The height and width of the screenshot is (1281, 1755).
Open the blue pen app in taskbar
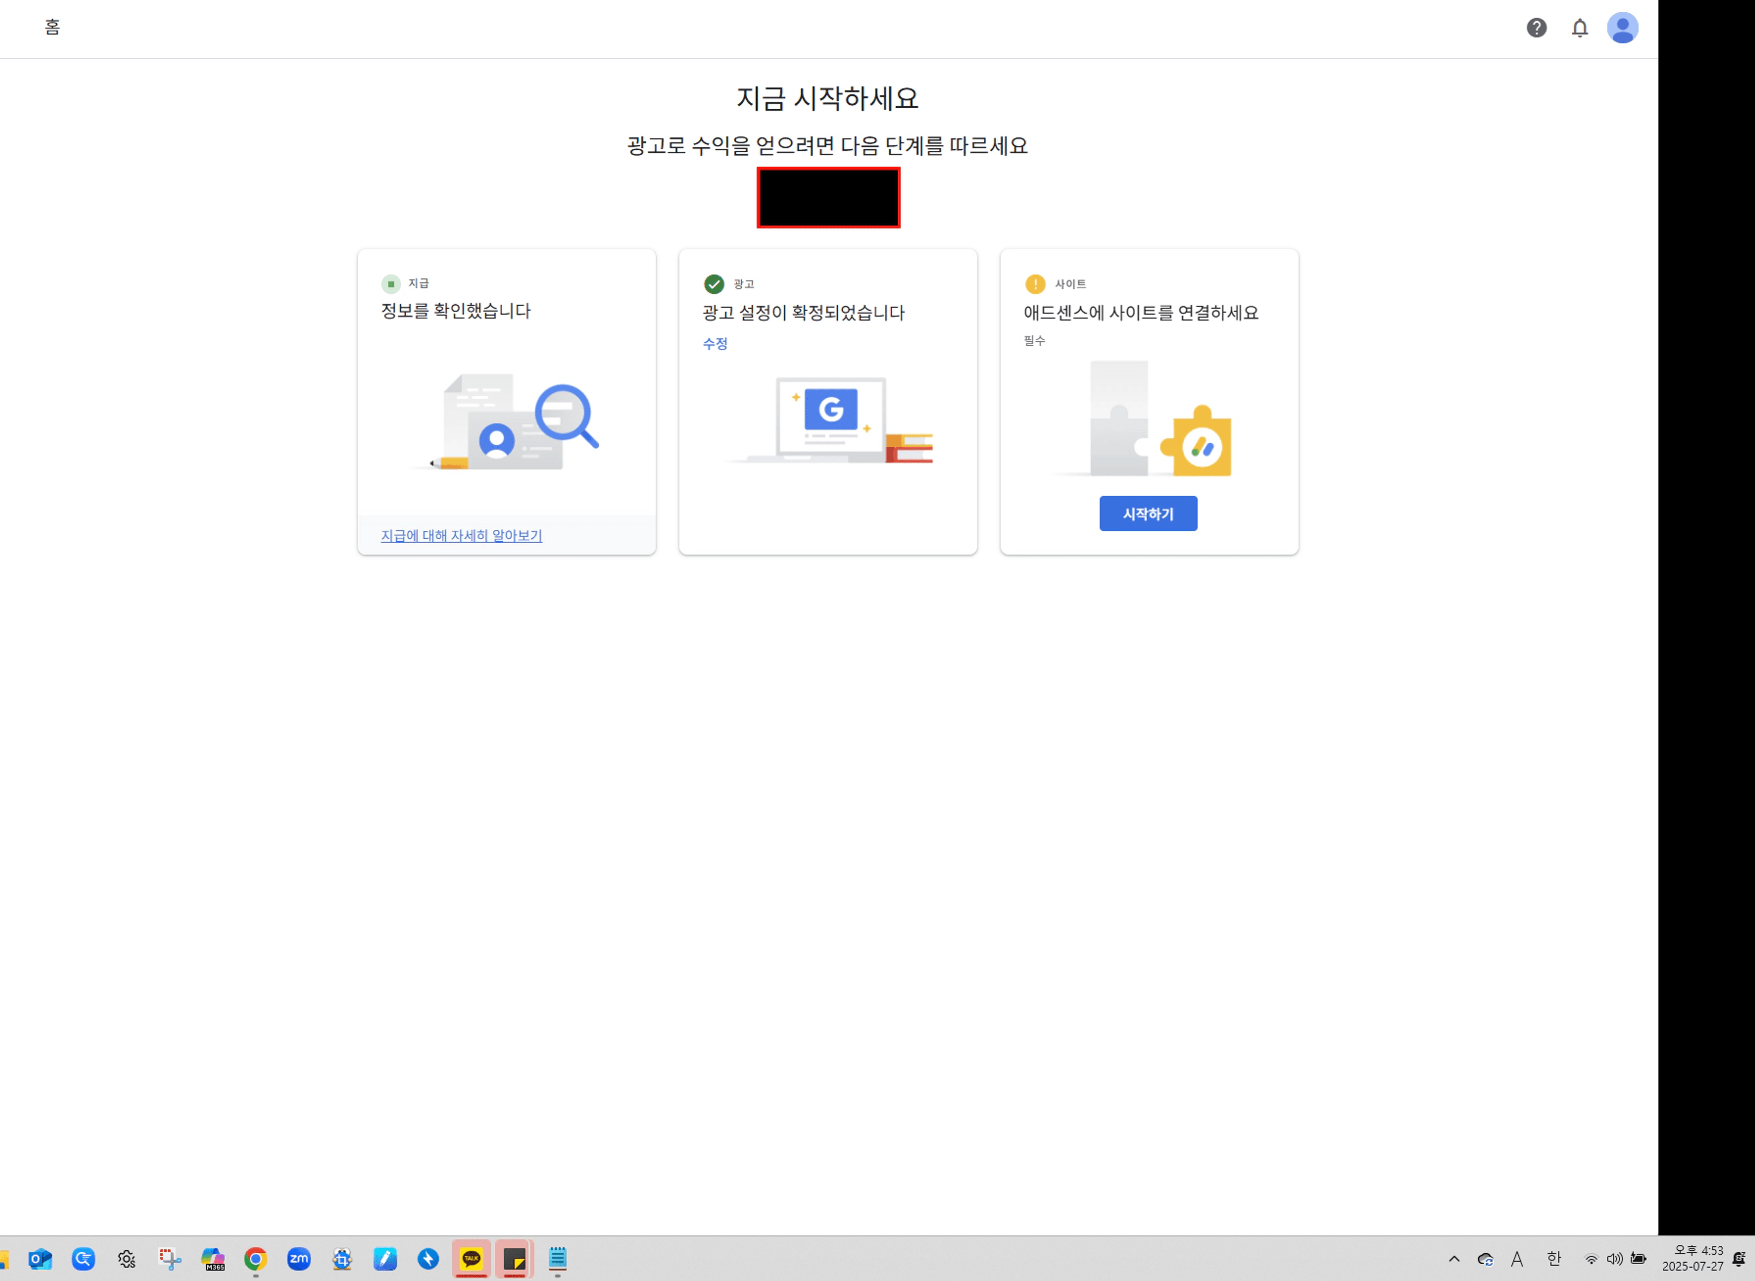coord(385,1259)
